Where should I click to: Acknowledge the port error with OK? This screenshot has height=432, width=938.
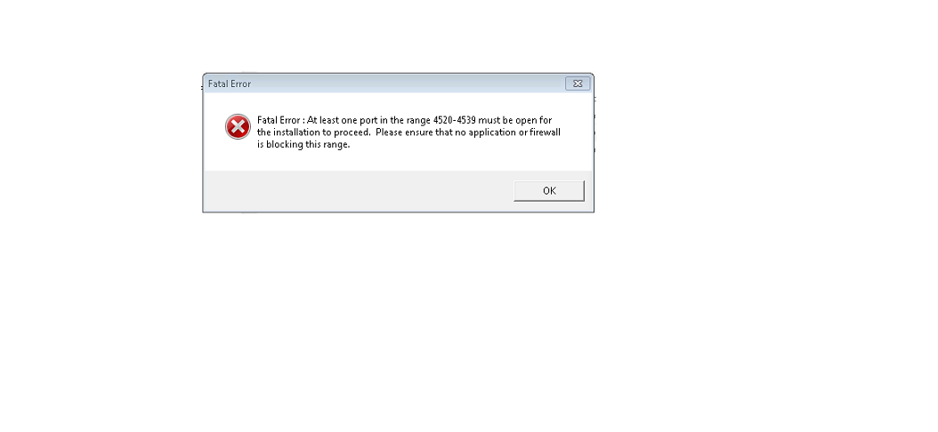tap(548, 190)
